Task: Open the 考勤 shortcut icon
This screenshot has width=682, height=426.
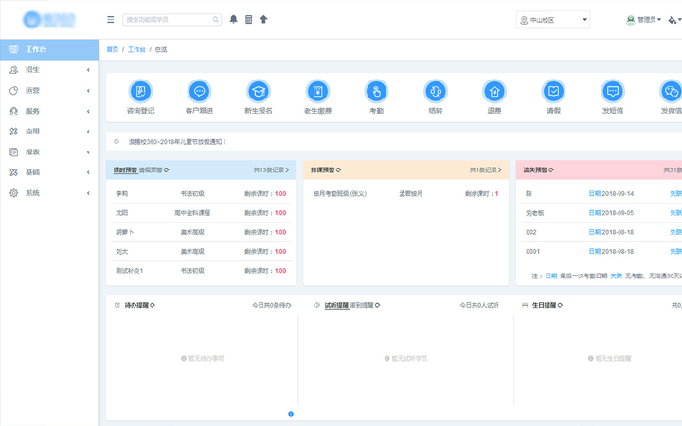Action: [x=377, y=91]
